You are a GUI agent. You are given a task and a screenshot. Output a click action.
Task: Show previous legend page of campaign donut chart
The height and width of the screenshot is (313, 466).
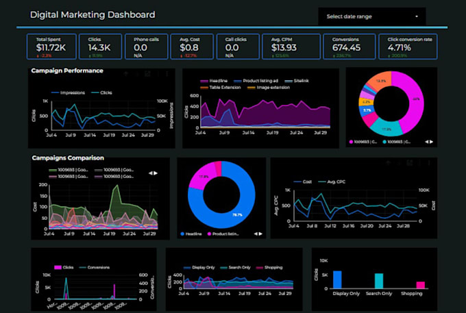tap(427, 142)
